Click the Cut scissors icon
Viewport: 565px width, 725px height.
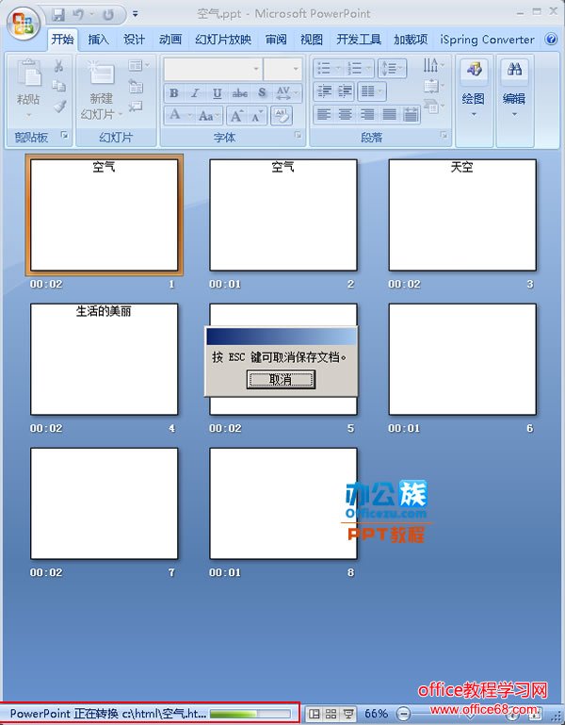point(58,66)
